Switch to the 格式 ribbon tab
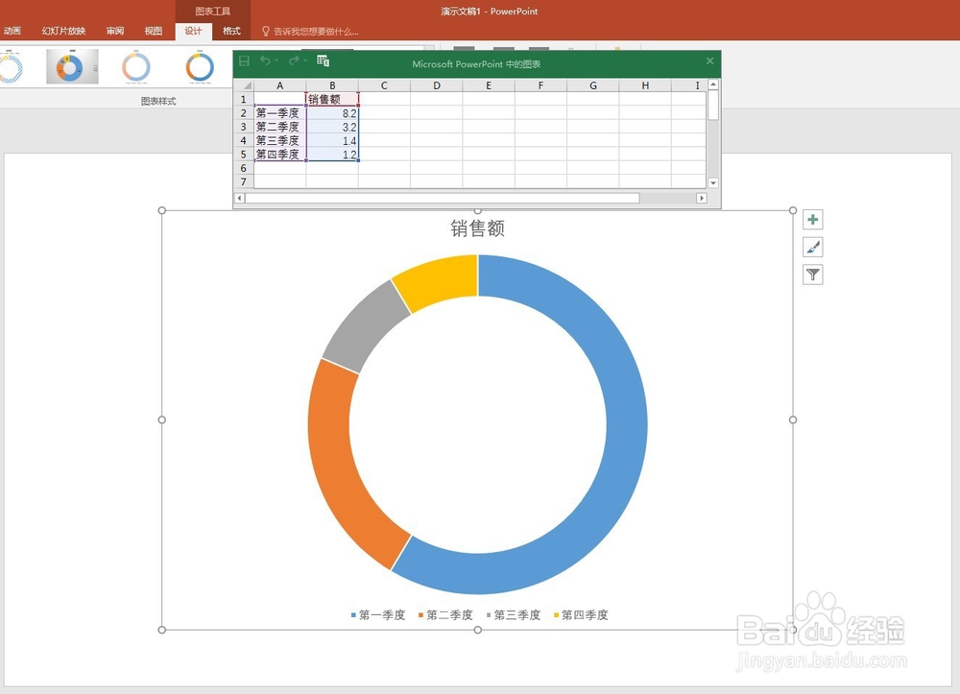 230,30
